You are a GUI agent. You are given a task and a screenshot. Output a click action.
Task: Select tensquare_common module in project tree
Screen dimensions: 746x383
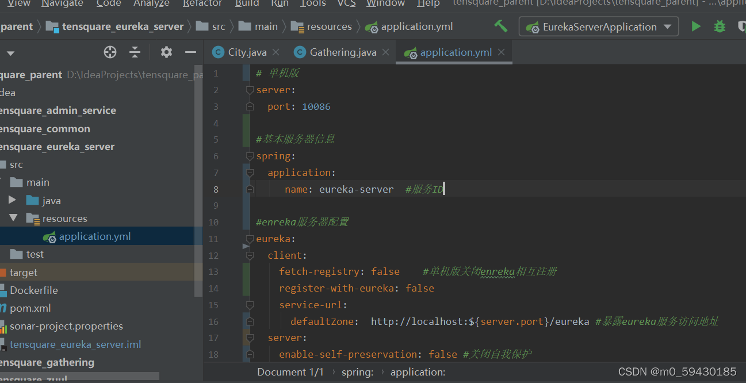[x=45, y=129]
